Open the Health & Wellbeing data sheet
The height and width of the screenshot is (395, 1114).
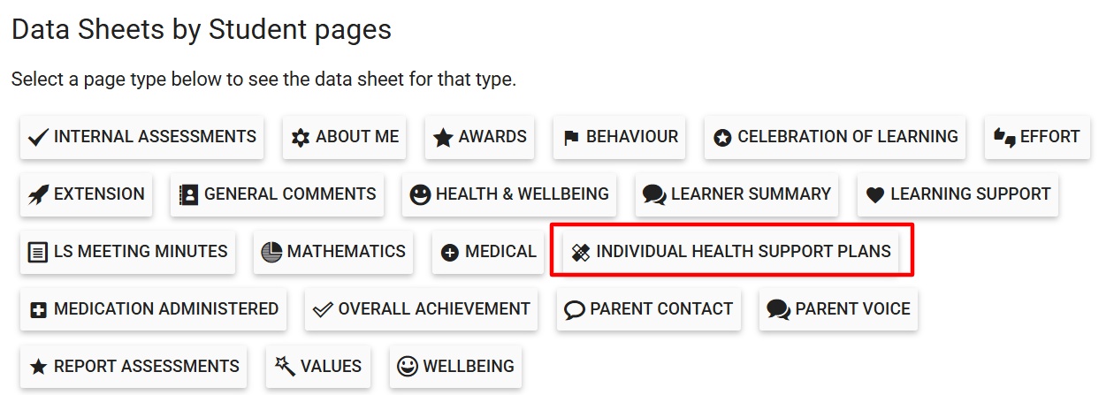508,195
